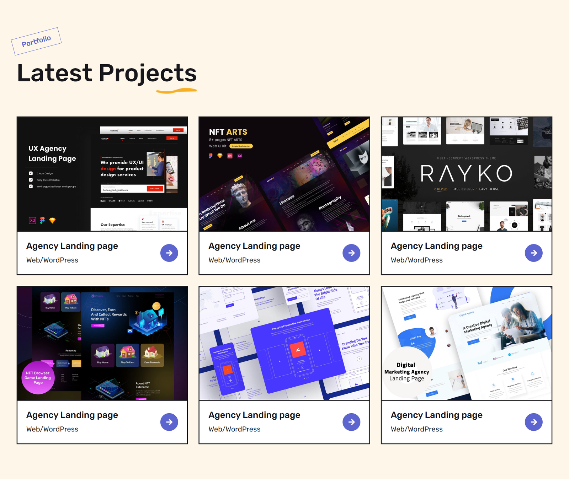
Task: Click NFT Browser Game Landing Page pink badge
Action: click(x=38, y=378)
